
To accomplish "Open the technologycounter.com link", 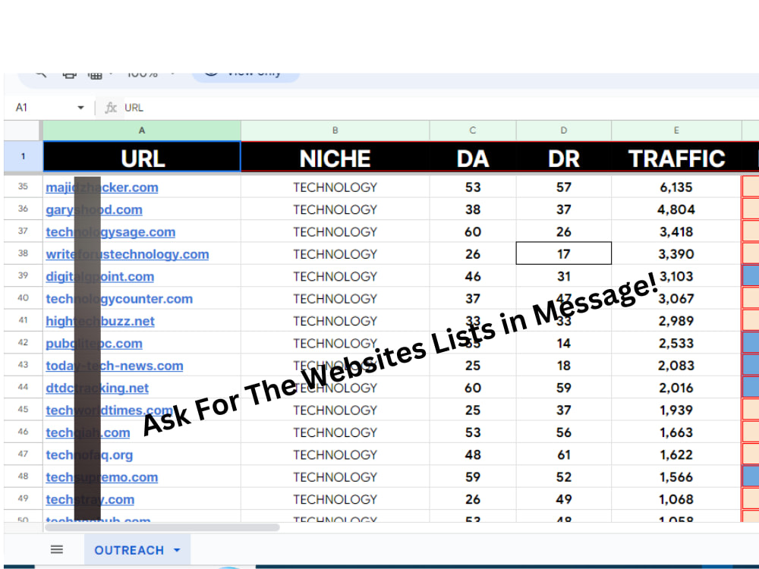I will click(x=119, y=298).
